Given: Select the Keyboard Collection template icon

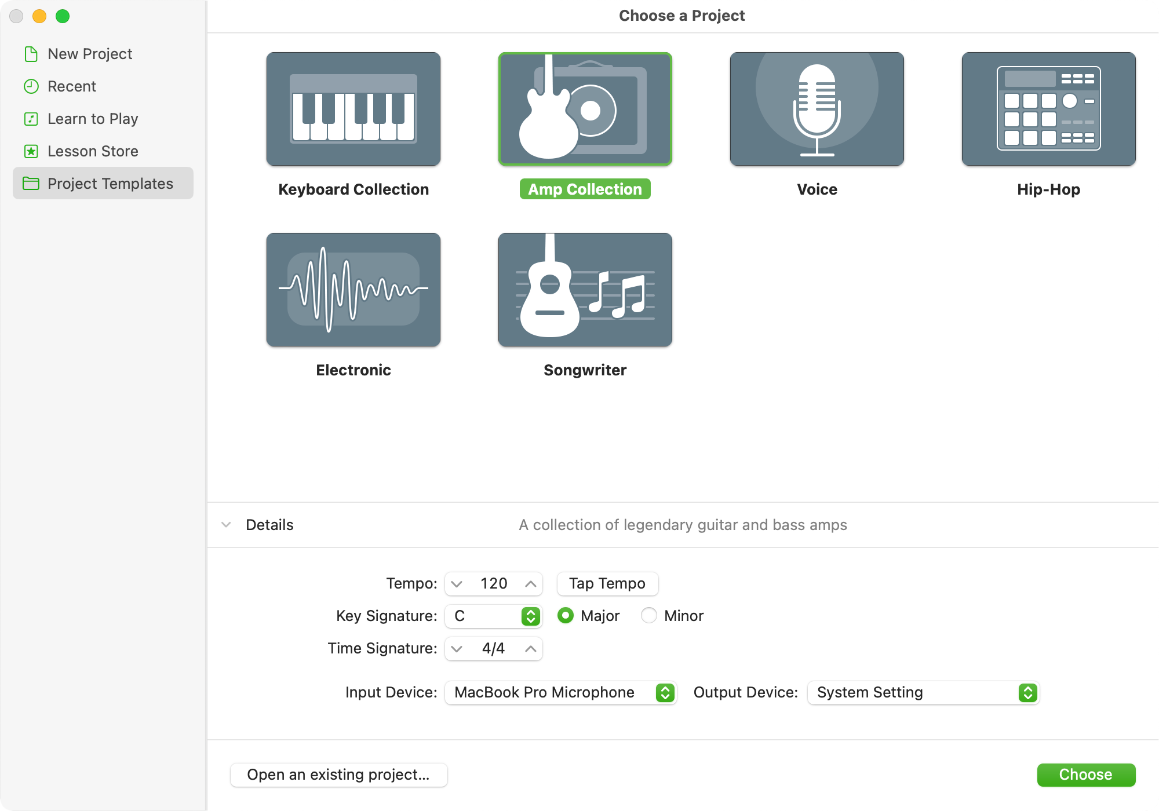Looking at the screenshot, I should pos(353,109).
